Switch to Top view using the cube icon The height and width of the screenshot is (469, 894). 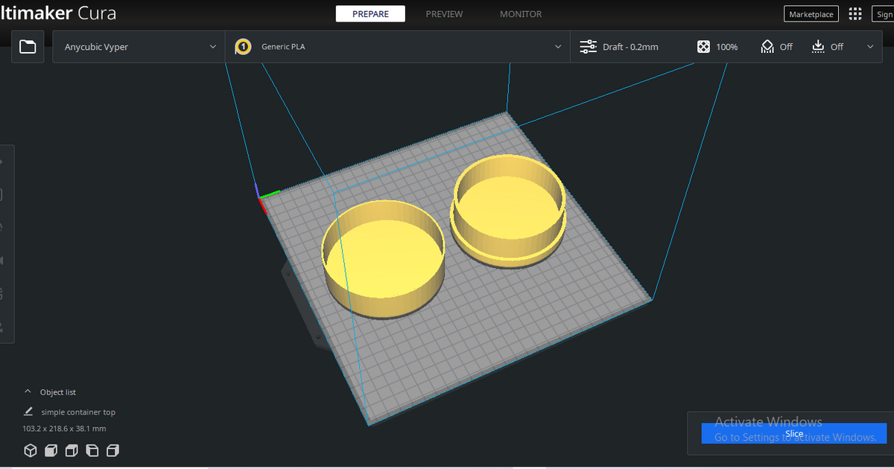[72, 450]
